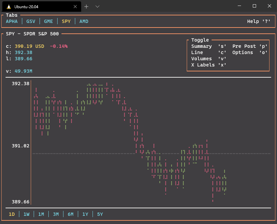
Task: Switch chart to 1W range
Action: click(x=26, y=214)
